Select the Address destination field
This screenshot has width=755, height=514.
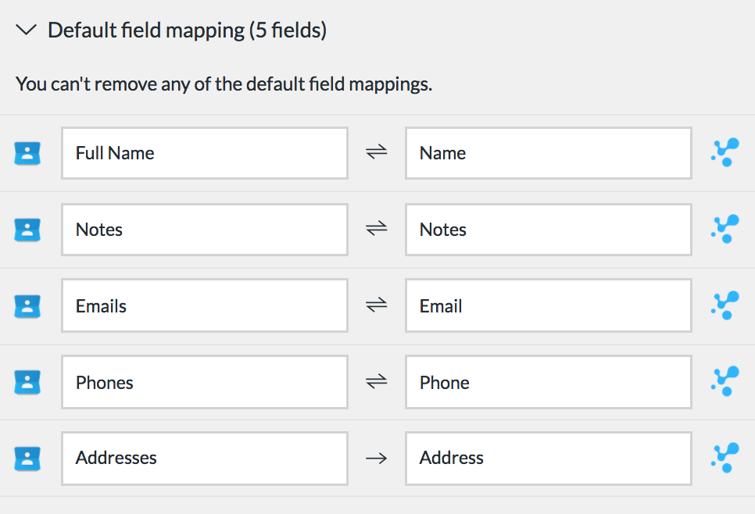click(x=549, y=459)
